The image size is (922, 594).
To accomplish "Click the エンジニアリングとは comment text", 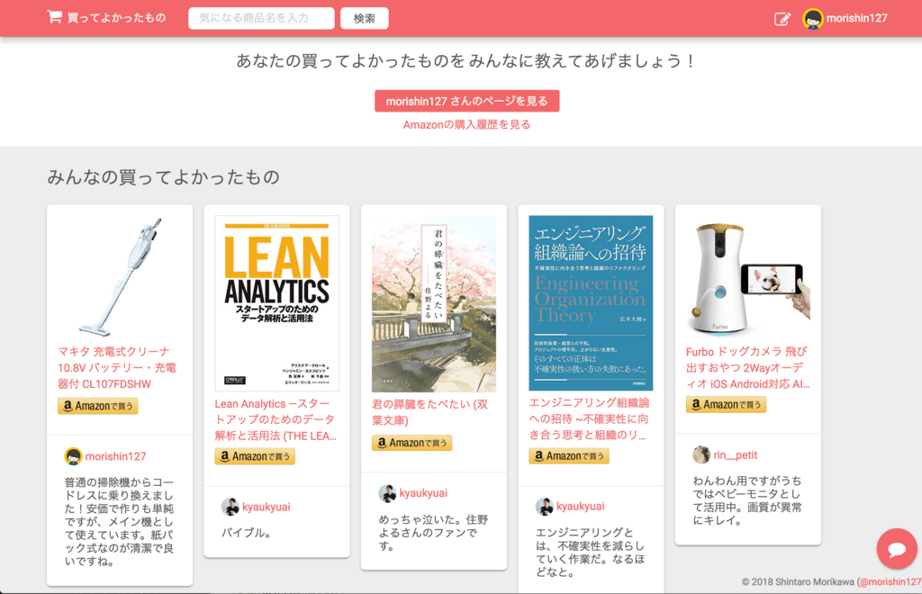I will coord(591,553).
